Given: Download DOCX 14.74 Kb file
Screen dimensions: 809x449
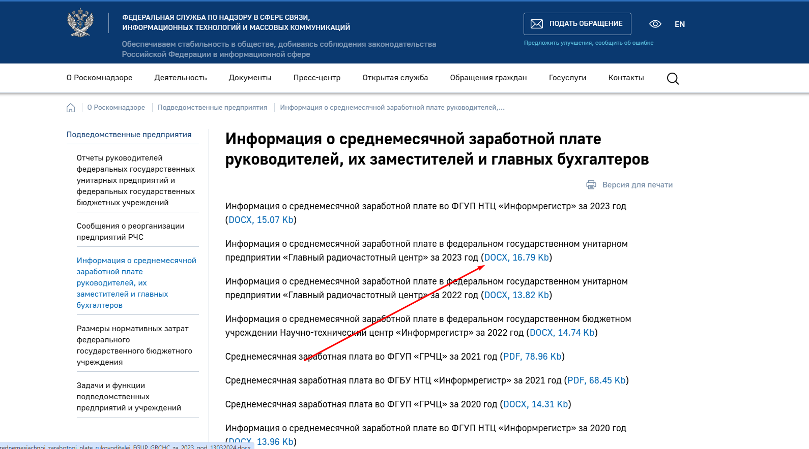Looking at the screenshot, I should coord(562,333).
